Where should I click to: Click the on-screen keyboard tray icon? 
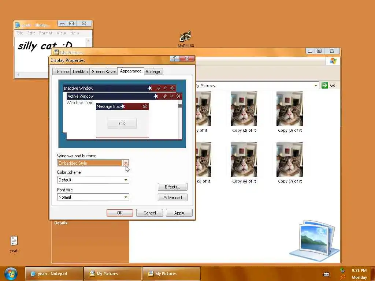coord(326,274)
